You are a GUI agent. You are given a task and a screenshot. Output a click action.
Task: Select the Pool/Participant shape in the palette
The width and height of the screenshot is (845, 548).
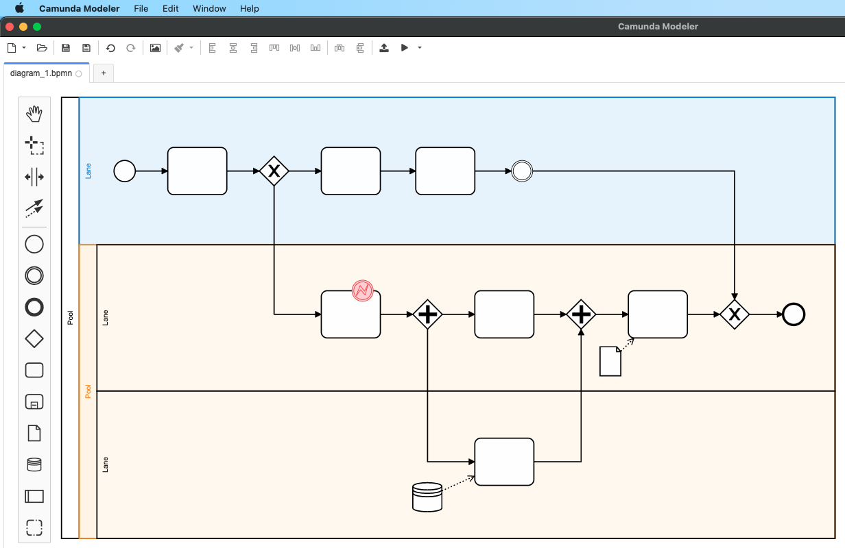click(x=34, y=496)
